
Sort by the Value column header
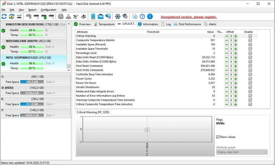(188, 32)
